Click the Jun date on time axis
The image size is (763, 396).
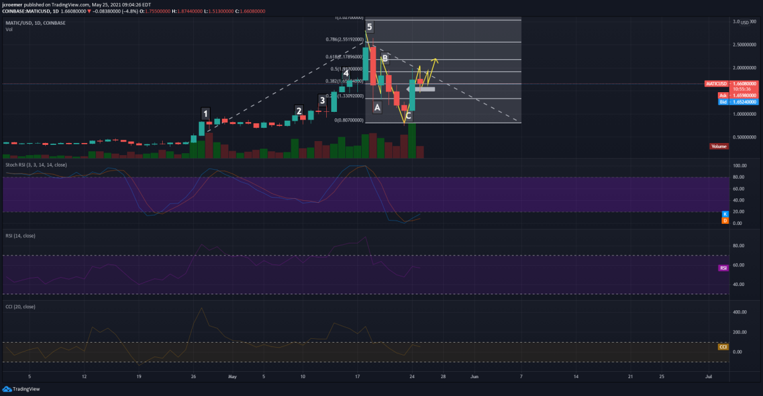pyautogui.click(x=474, y=377)
